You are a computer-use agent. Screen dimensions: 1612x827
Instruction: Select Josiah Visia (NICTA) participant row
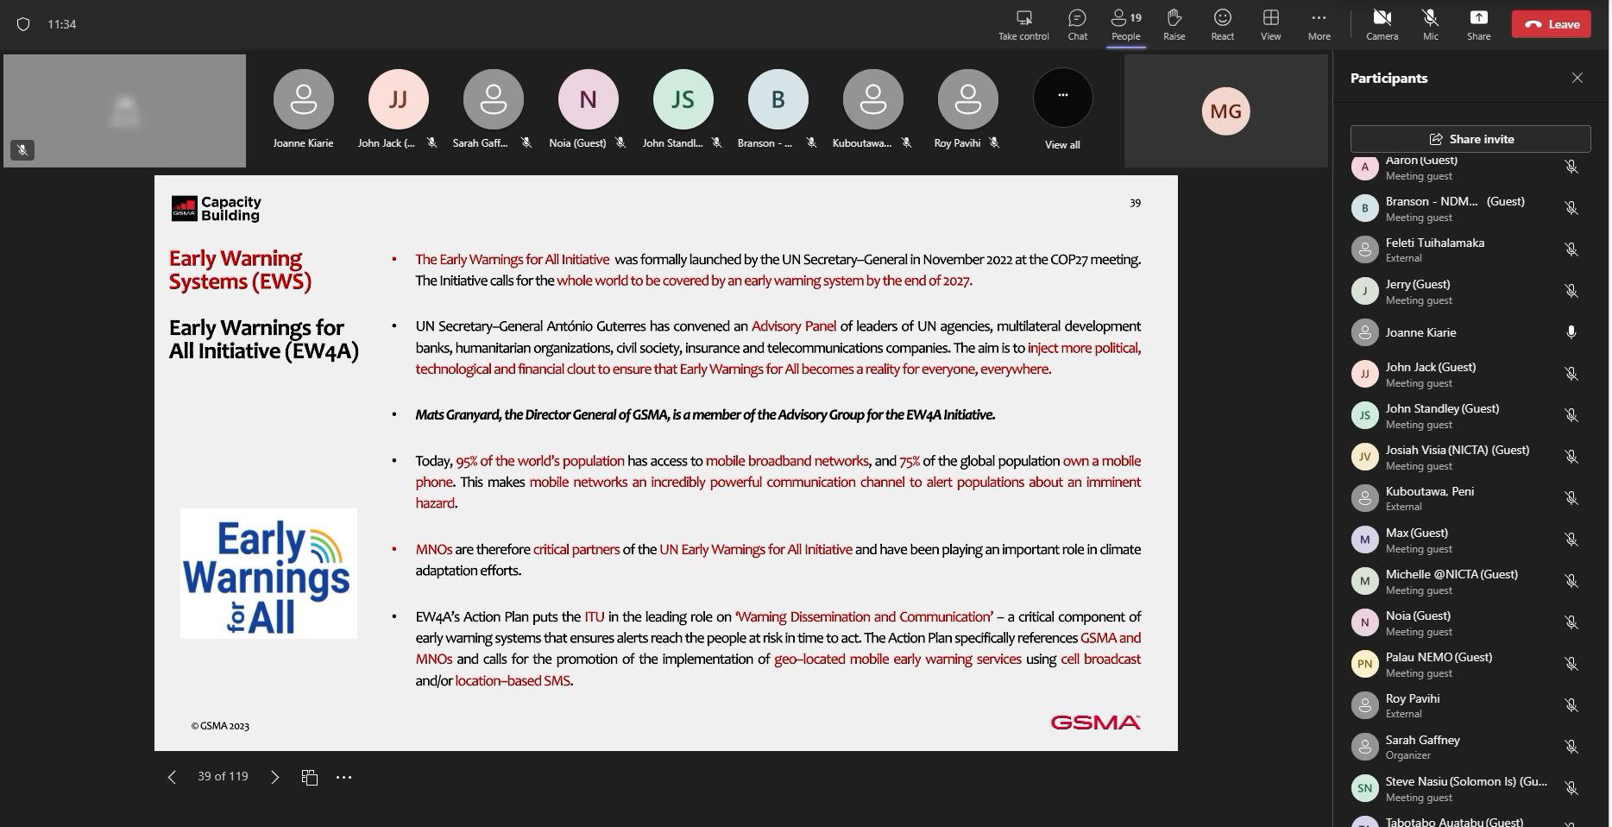(x=1470, y=457)
